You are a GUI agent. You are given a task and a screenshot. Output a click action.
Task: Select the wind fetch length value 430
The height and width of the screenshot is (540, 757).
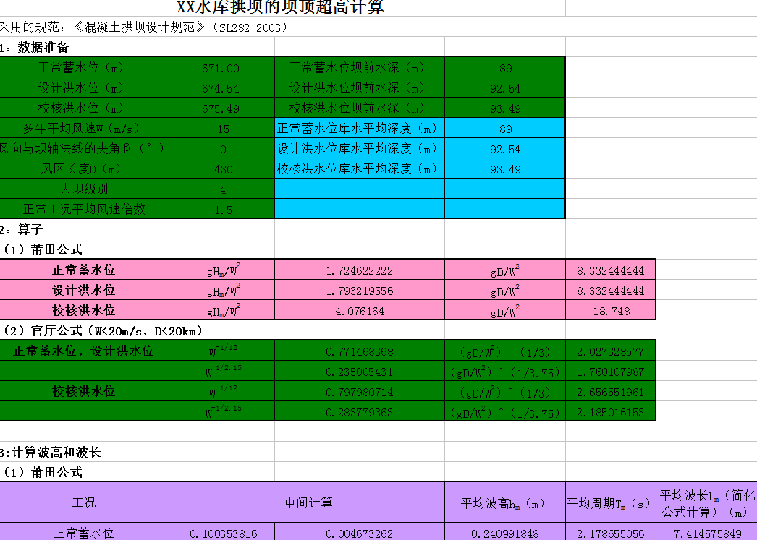point(223,169)
